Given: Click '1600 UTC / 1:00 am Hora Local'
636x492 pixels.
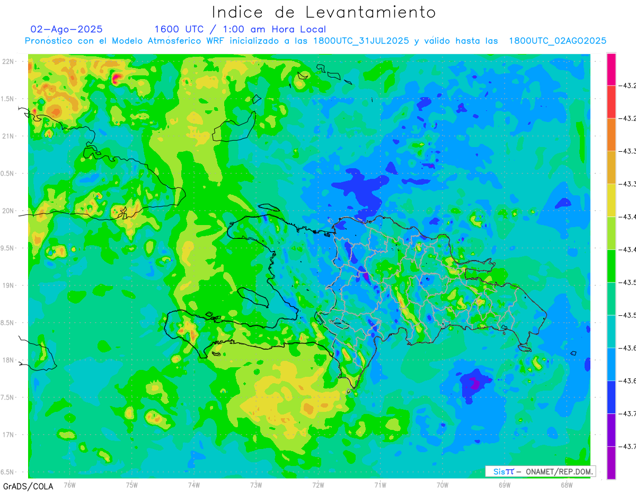Looking at the screenshot, I should 240,29.
